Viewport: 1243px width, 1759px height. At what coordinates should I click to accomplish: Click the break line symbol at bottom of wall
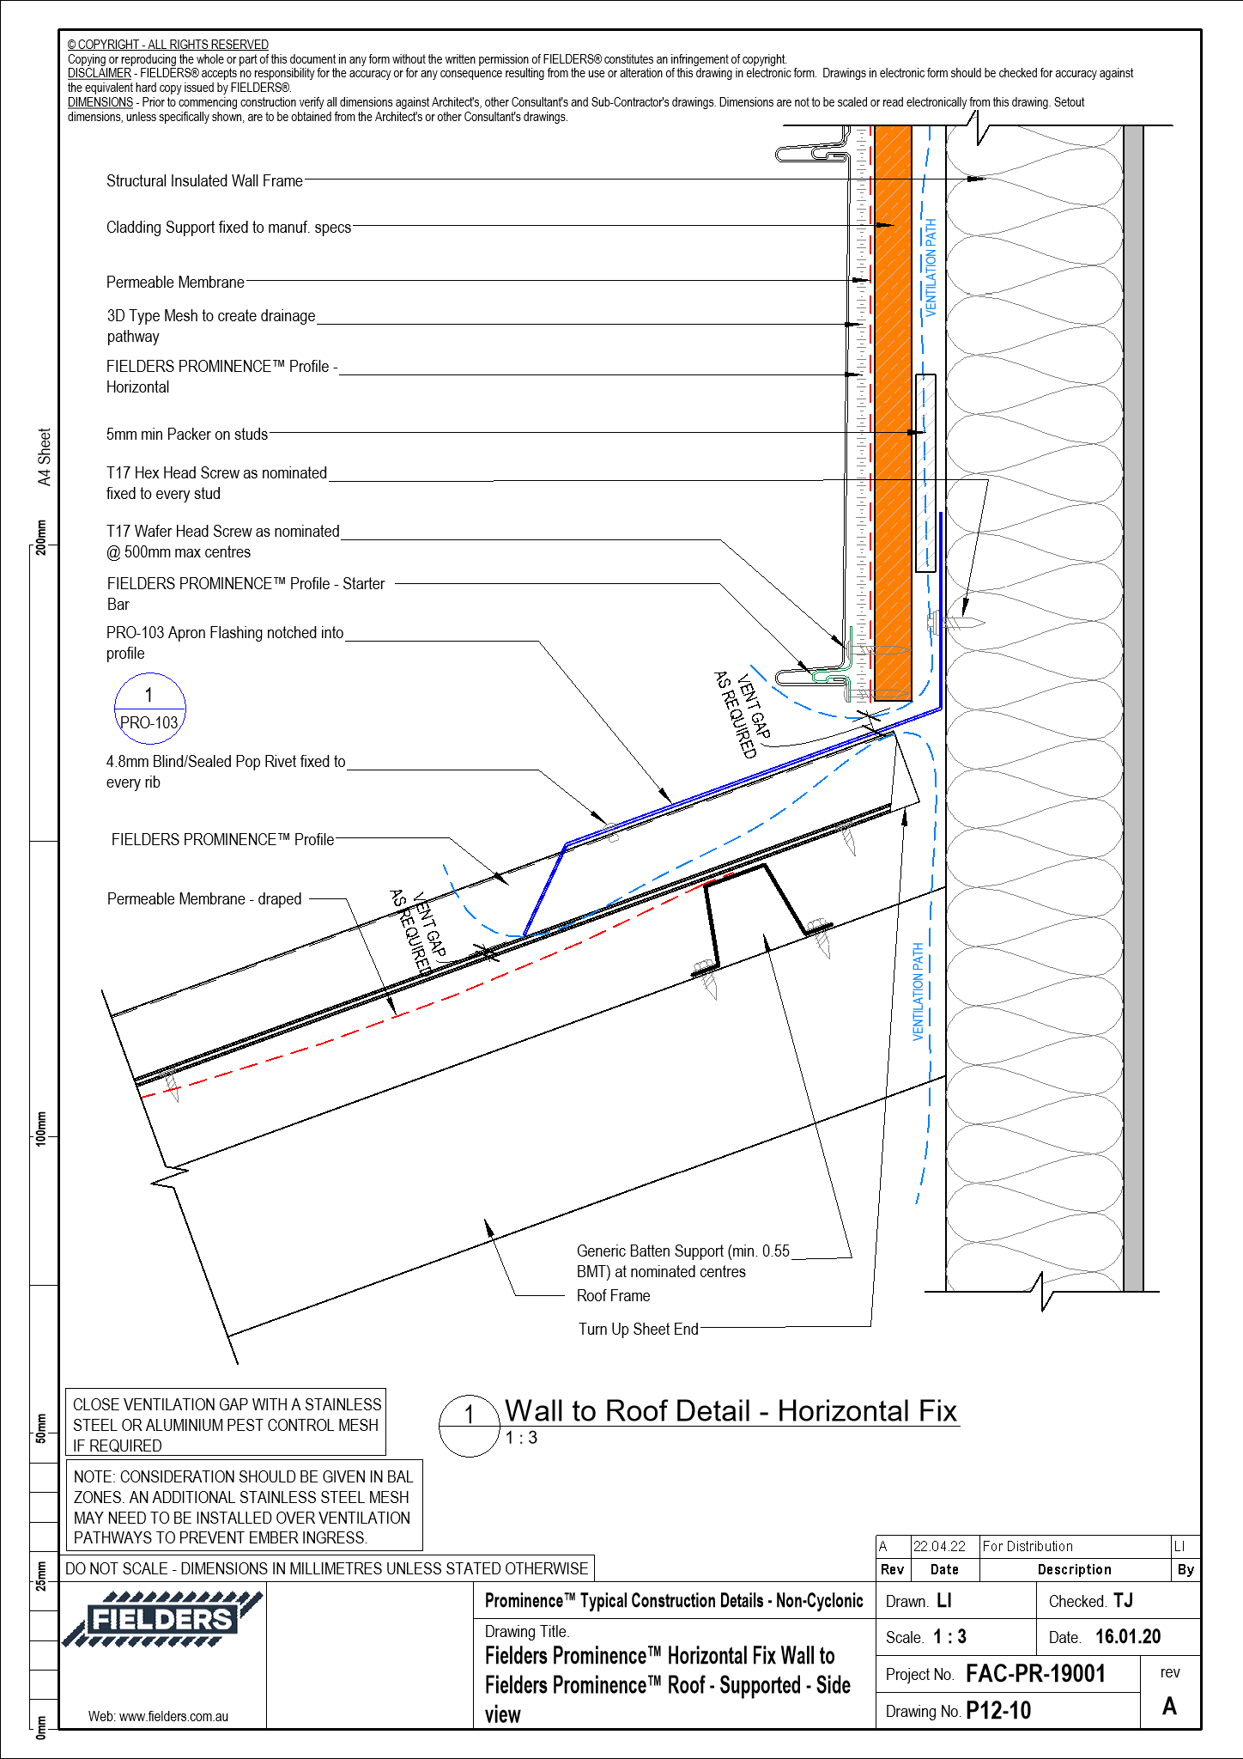[1040, 1291]
